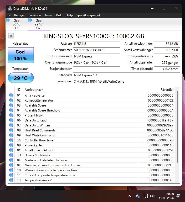Expand the hidden system tray icons chevron
This screenshot has width=185, height=202.
(129, 196)
